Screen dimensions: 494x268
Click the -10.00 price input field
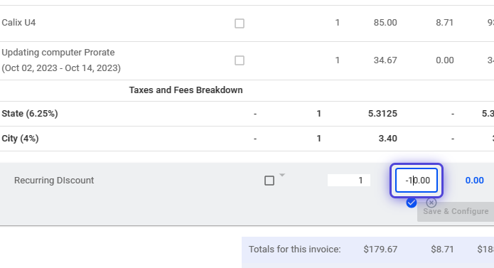click(417, 181)
